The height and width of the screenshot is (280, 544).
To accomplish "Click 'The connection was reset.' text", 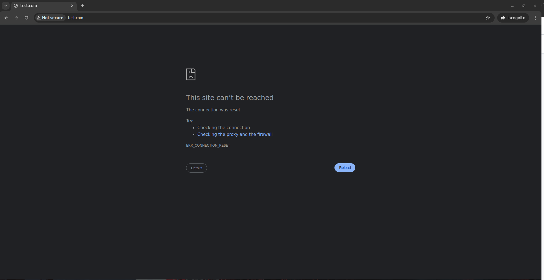I will pyautogui.click(x=214, y=110).
